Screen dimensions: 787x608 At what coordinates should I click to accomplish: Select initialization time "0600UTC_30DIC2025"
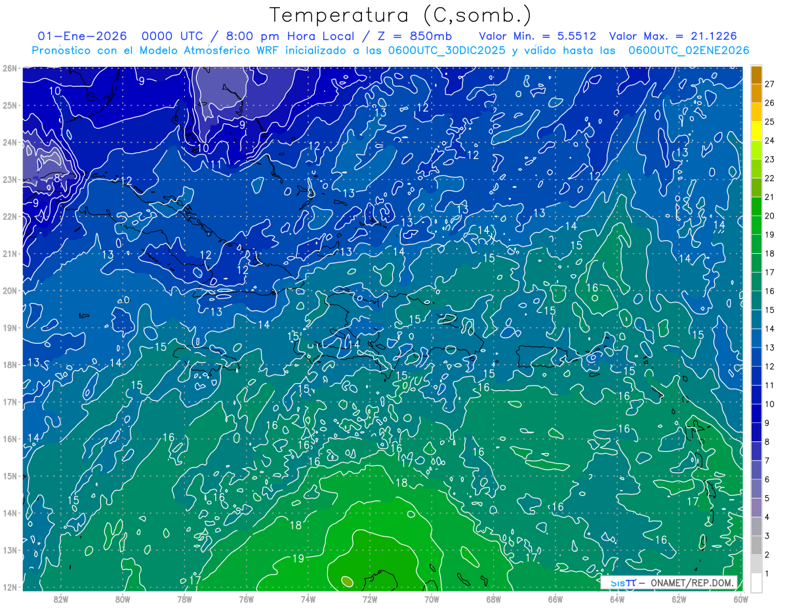coord(447,51)
